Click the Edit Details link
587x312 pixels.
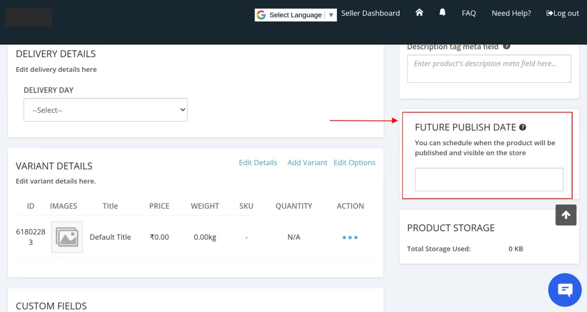[258, 162]
